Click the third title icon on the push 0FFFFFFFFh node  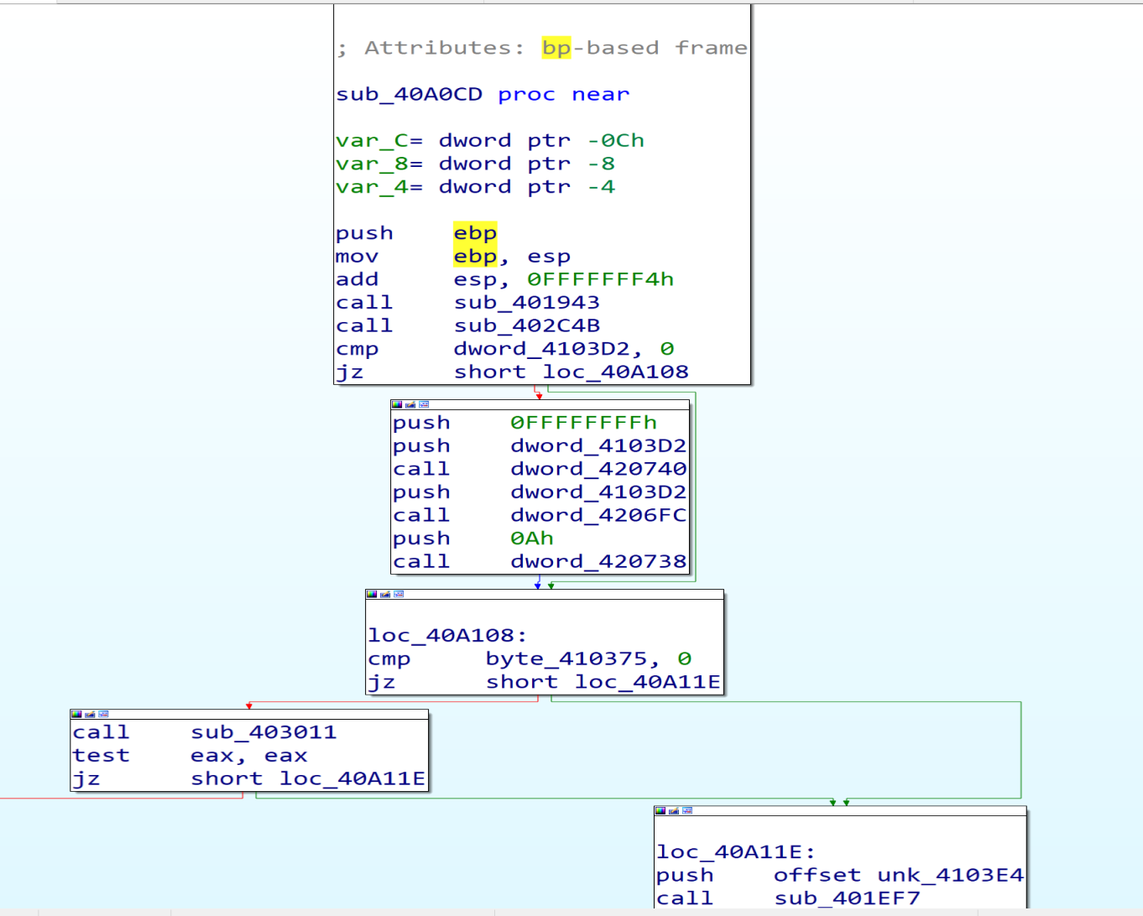point(424,404)
